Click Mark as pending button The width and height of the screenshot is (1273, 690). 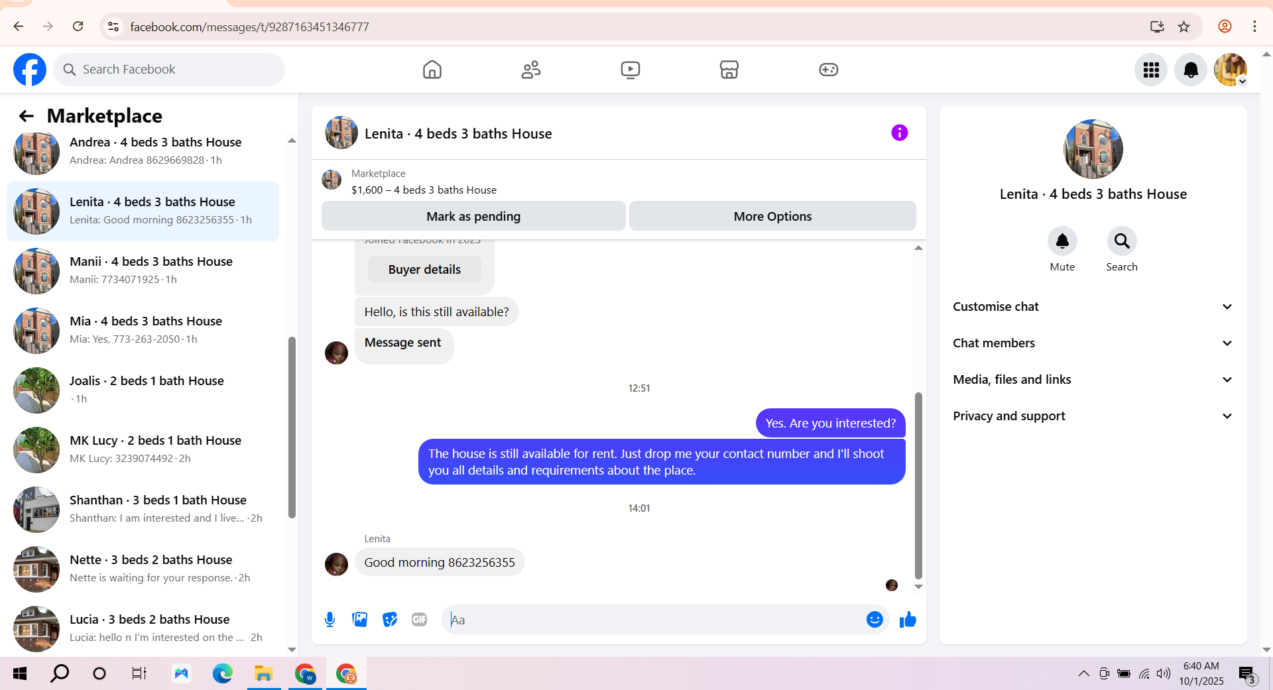473,216
